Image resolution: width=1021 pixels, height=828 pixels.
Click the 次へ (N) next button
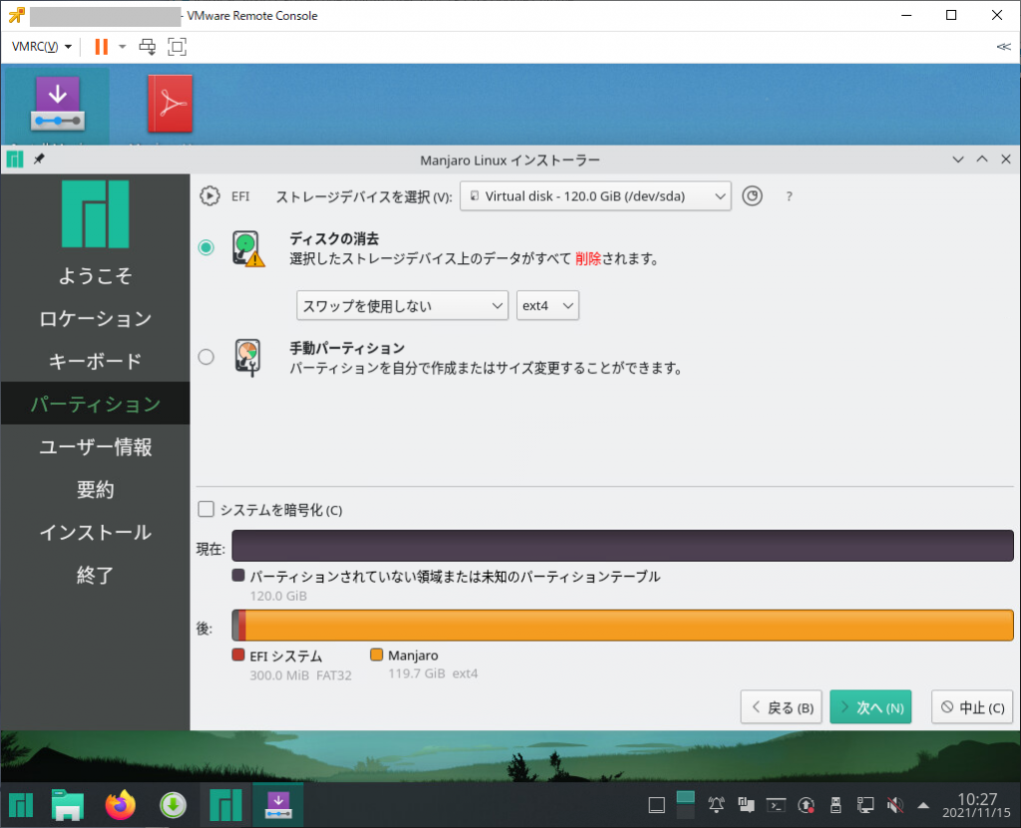point(870,706)
